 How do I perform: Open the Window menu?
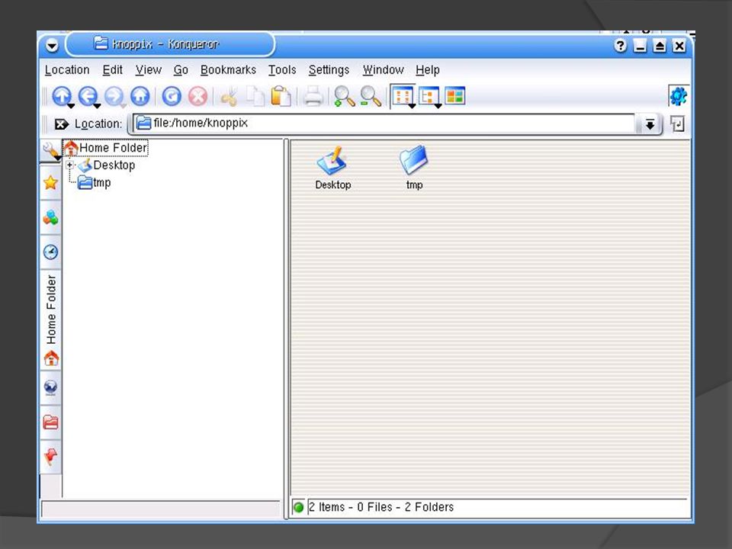pyautogui.click(x=384, y=70)
